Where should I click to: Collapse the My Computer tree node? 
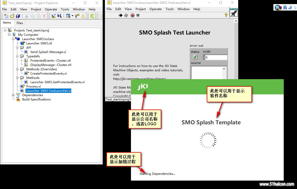[9, 35]
